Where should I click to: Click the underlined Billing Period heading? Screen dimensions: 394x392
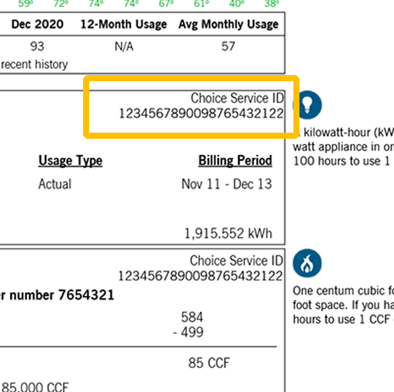point(235,161)
